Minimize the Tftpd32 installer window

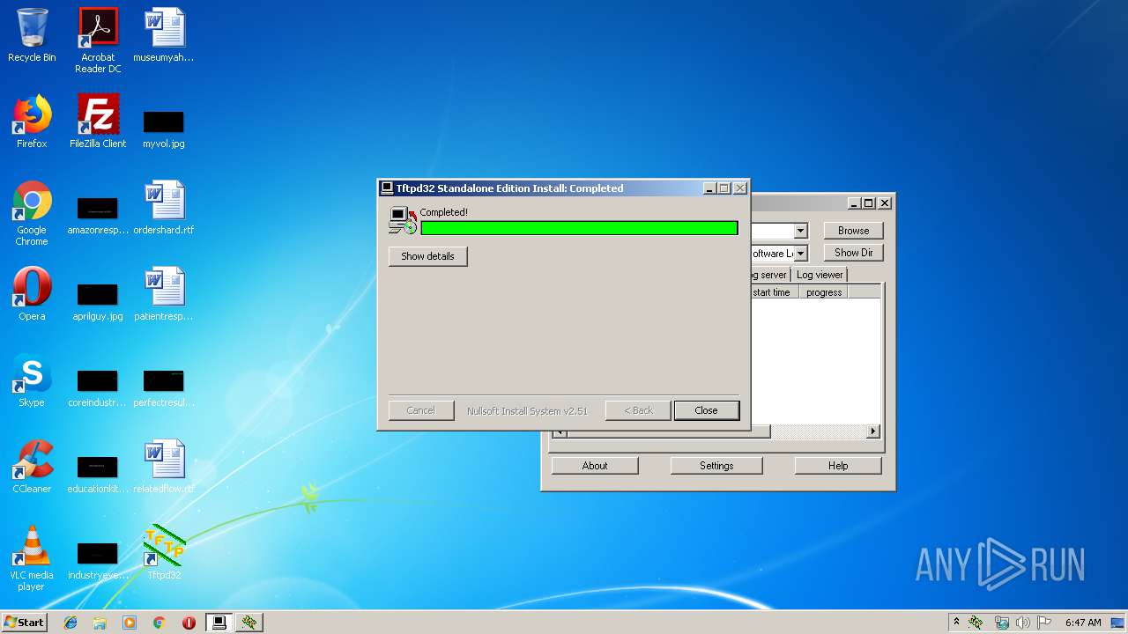coord(709,188)
